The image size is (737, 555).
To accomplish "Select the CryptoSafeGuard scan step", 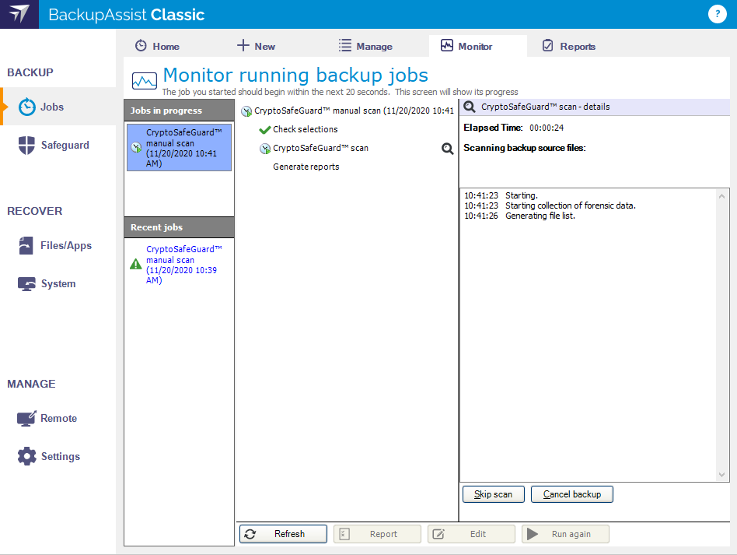I will [320, 148].
